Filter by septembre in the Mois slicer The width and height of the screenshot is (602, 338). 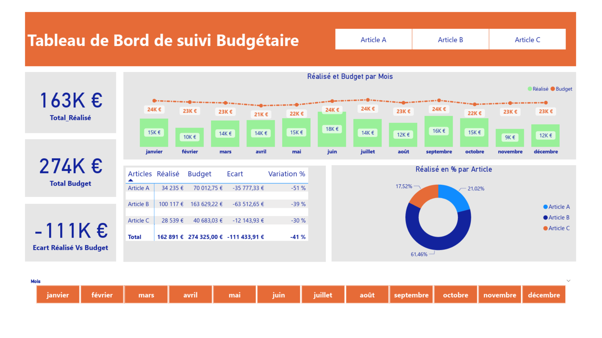(411, 294)
